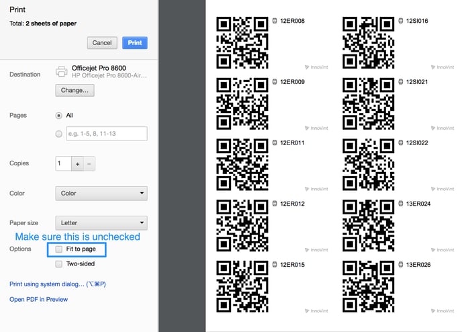
Task: Click the QR code for 12ER009
Action: coord(242,103)
